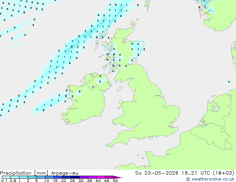This screenshot has width=236, height=182.
Task: Click the 0.5–1 mm legend color box
Action: (x=15, y=177)
